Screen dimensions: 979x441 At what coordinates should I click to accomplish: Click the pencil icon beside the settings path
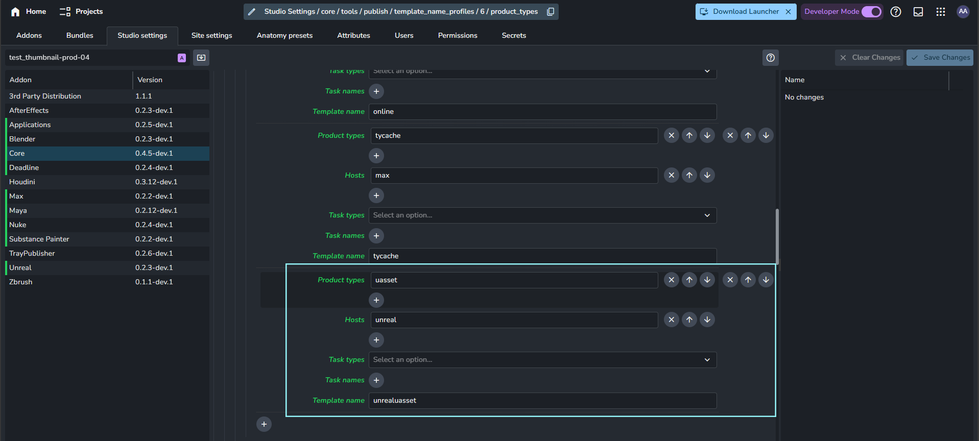coord(252,12)
